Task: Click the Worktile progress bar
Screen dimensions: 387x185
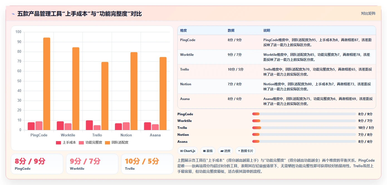Action: pyautogui.click(x=304, y=121)
